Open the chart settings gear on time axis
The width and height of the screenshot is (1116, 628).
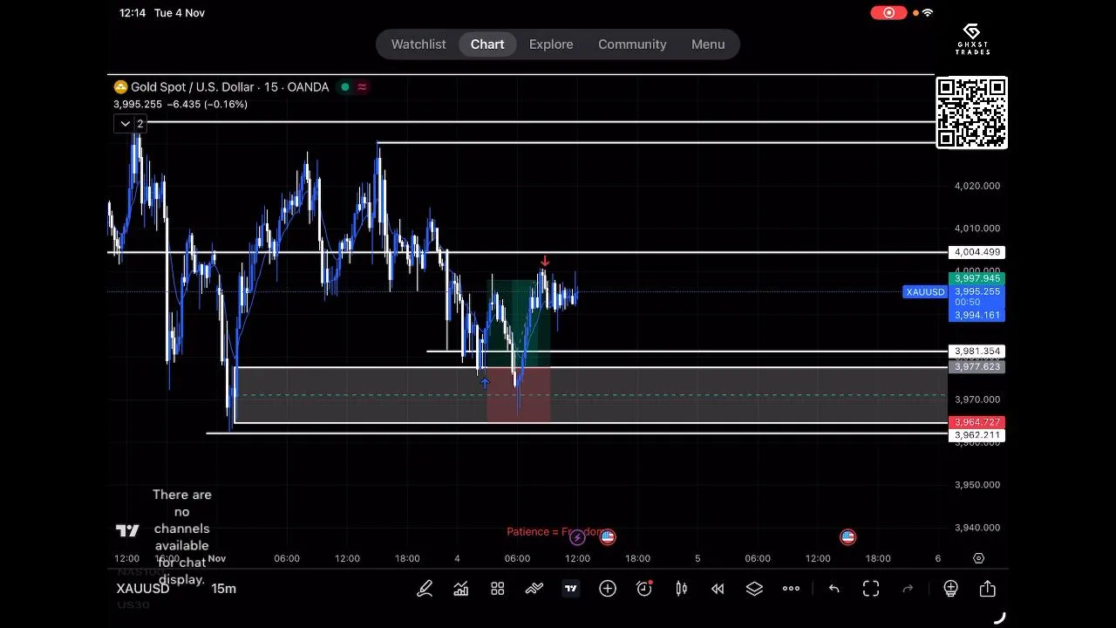tap(978, 558)
